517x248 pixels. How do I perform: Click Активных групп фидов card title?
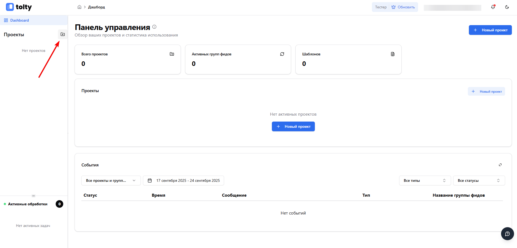point(212,54)
